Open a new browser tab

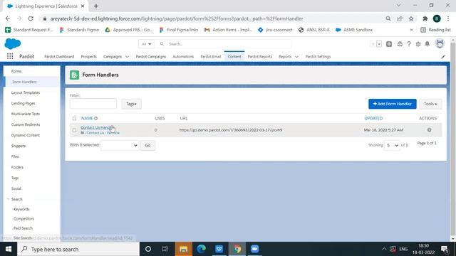tap(96, 6)
